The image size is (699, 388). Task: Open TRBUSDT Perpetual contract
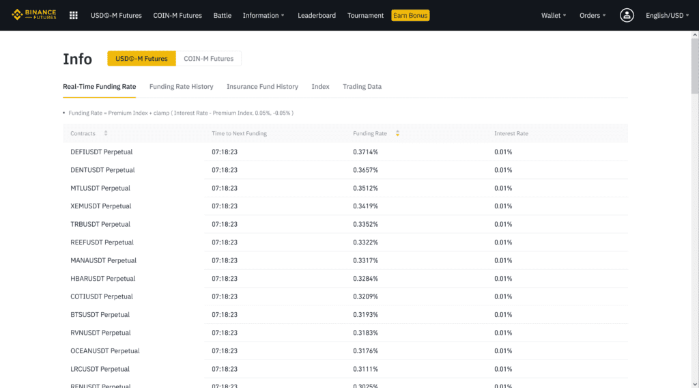tap(100, 224)
